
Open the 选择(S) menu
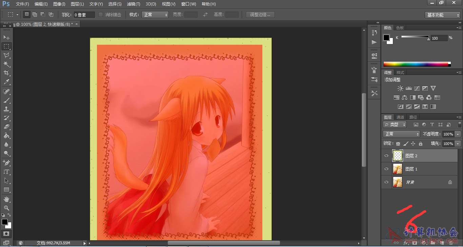[115, 4]
